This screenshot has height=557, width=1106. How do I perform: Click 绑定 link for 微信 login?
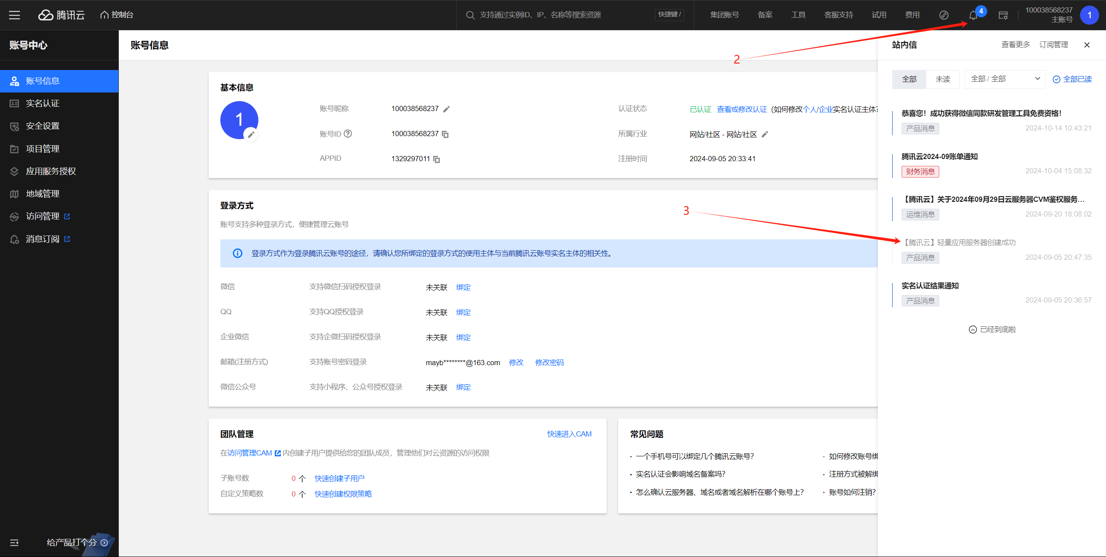point(463,287)
